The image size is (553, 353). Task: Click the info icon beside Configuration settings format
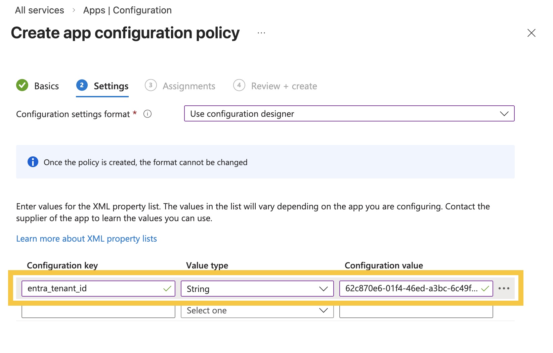click(147, 114)
